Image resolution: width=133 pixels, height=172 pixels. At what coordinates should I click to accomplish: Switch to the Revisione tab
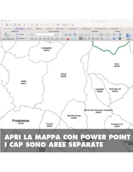coord(115,29)
